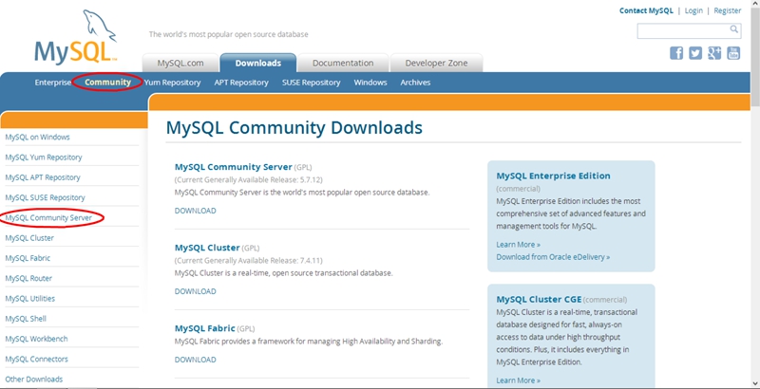
Task: Open APT Repository in the submenu bar
Action: click(x=241, y=83)
